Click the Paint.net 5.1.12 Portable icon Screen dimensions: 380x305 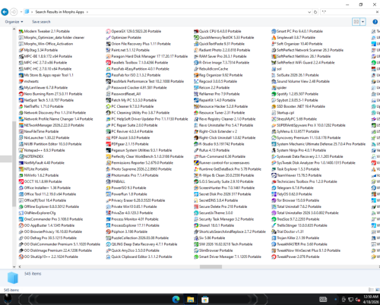[109, 50]
